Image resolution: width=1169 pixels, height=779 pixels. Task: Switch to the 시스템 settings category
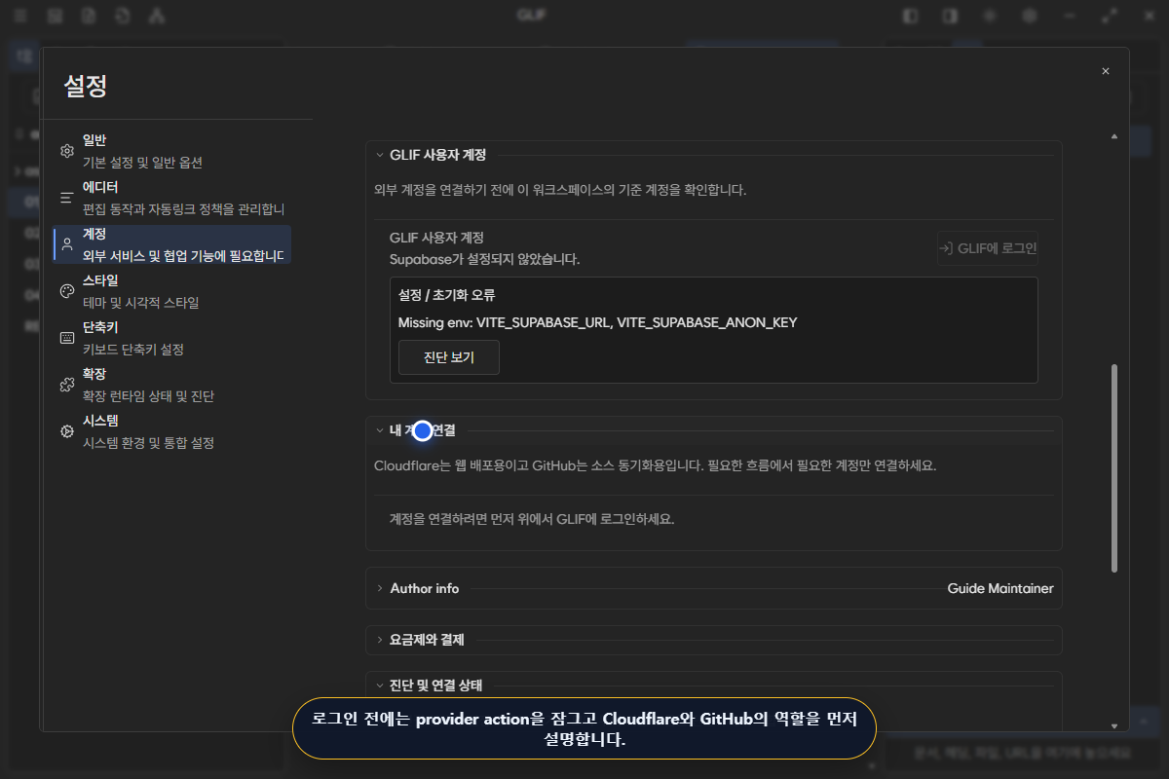[x=171, y=431]
